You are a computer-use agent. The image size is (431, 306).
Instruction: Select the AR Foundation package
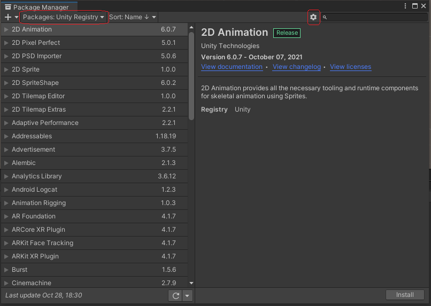click(x=95, y=216)
